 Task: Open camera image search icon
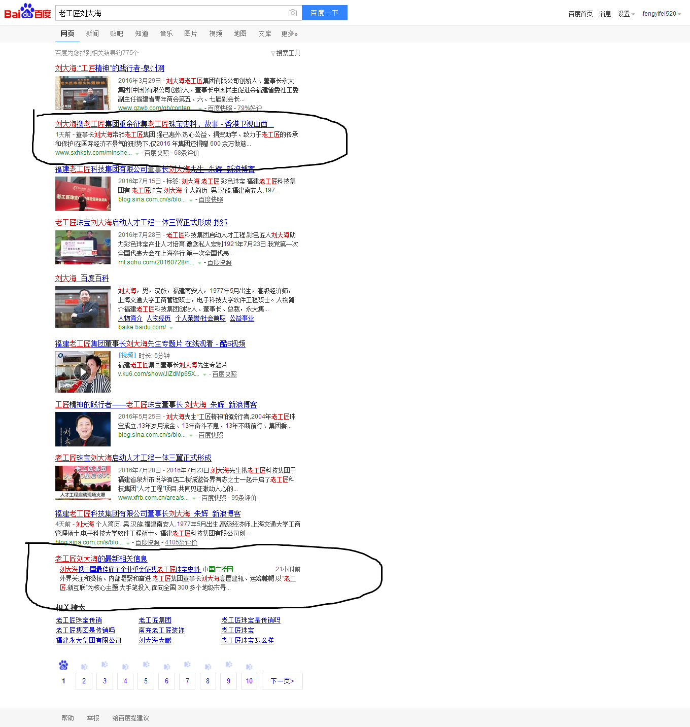click(293, 13)
